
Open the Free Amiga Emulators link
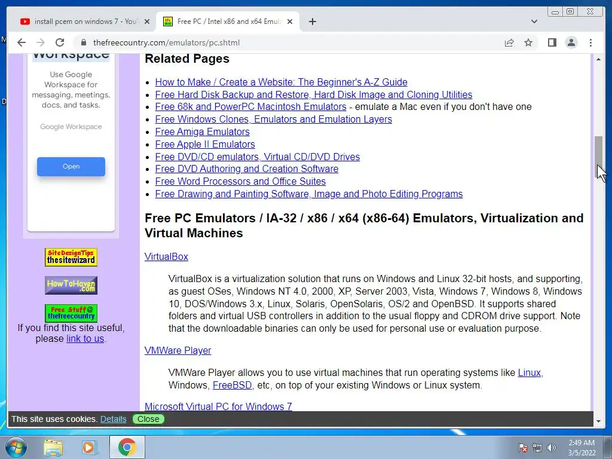pyautogui.click(x=202, y=131)
